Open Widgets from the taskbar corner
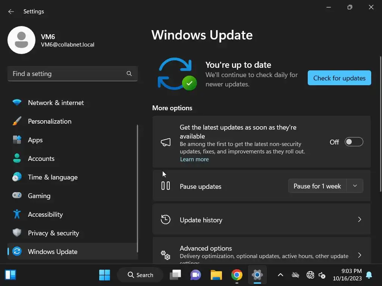The height and width of the screenshot is (286, 382). [x=10, y=275]
